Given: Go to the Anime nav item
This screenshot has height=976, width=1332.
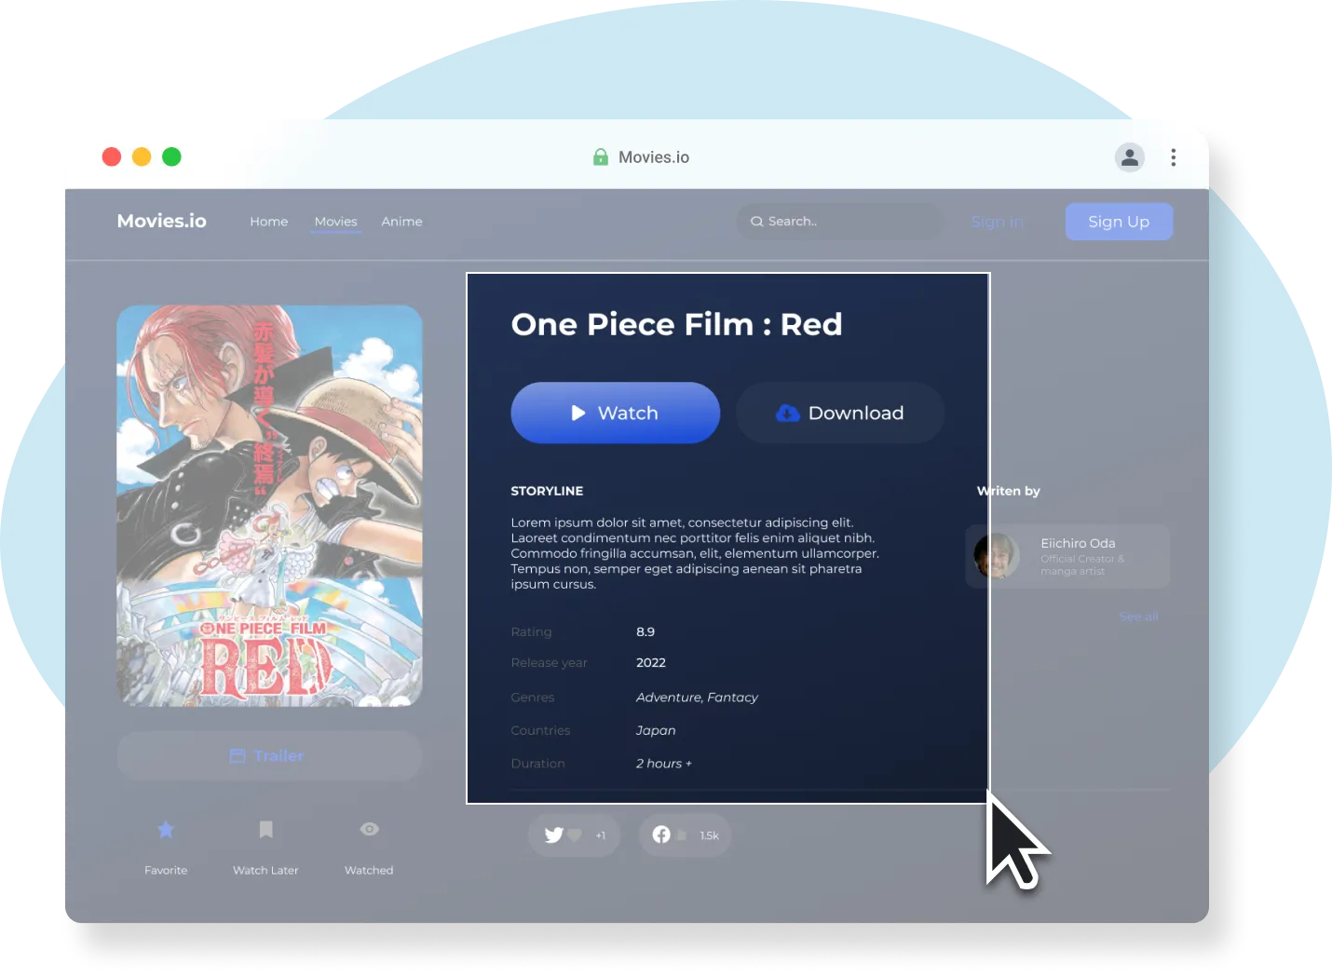Looking at the screenshot, I should click(x=401, y=222).
